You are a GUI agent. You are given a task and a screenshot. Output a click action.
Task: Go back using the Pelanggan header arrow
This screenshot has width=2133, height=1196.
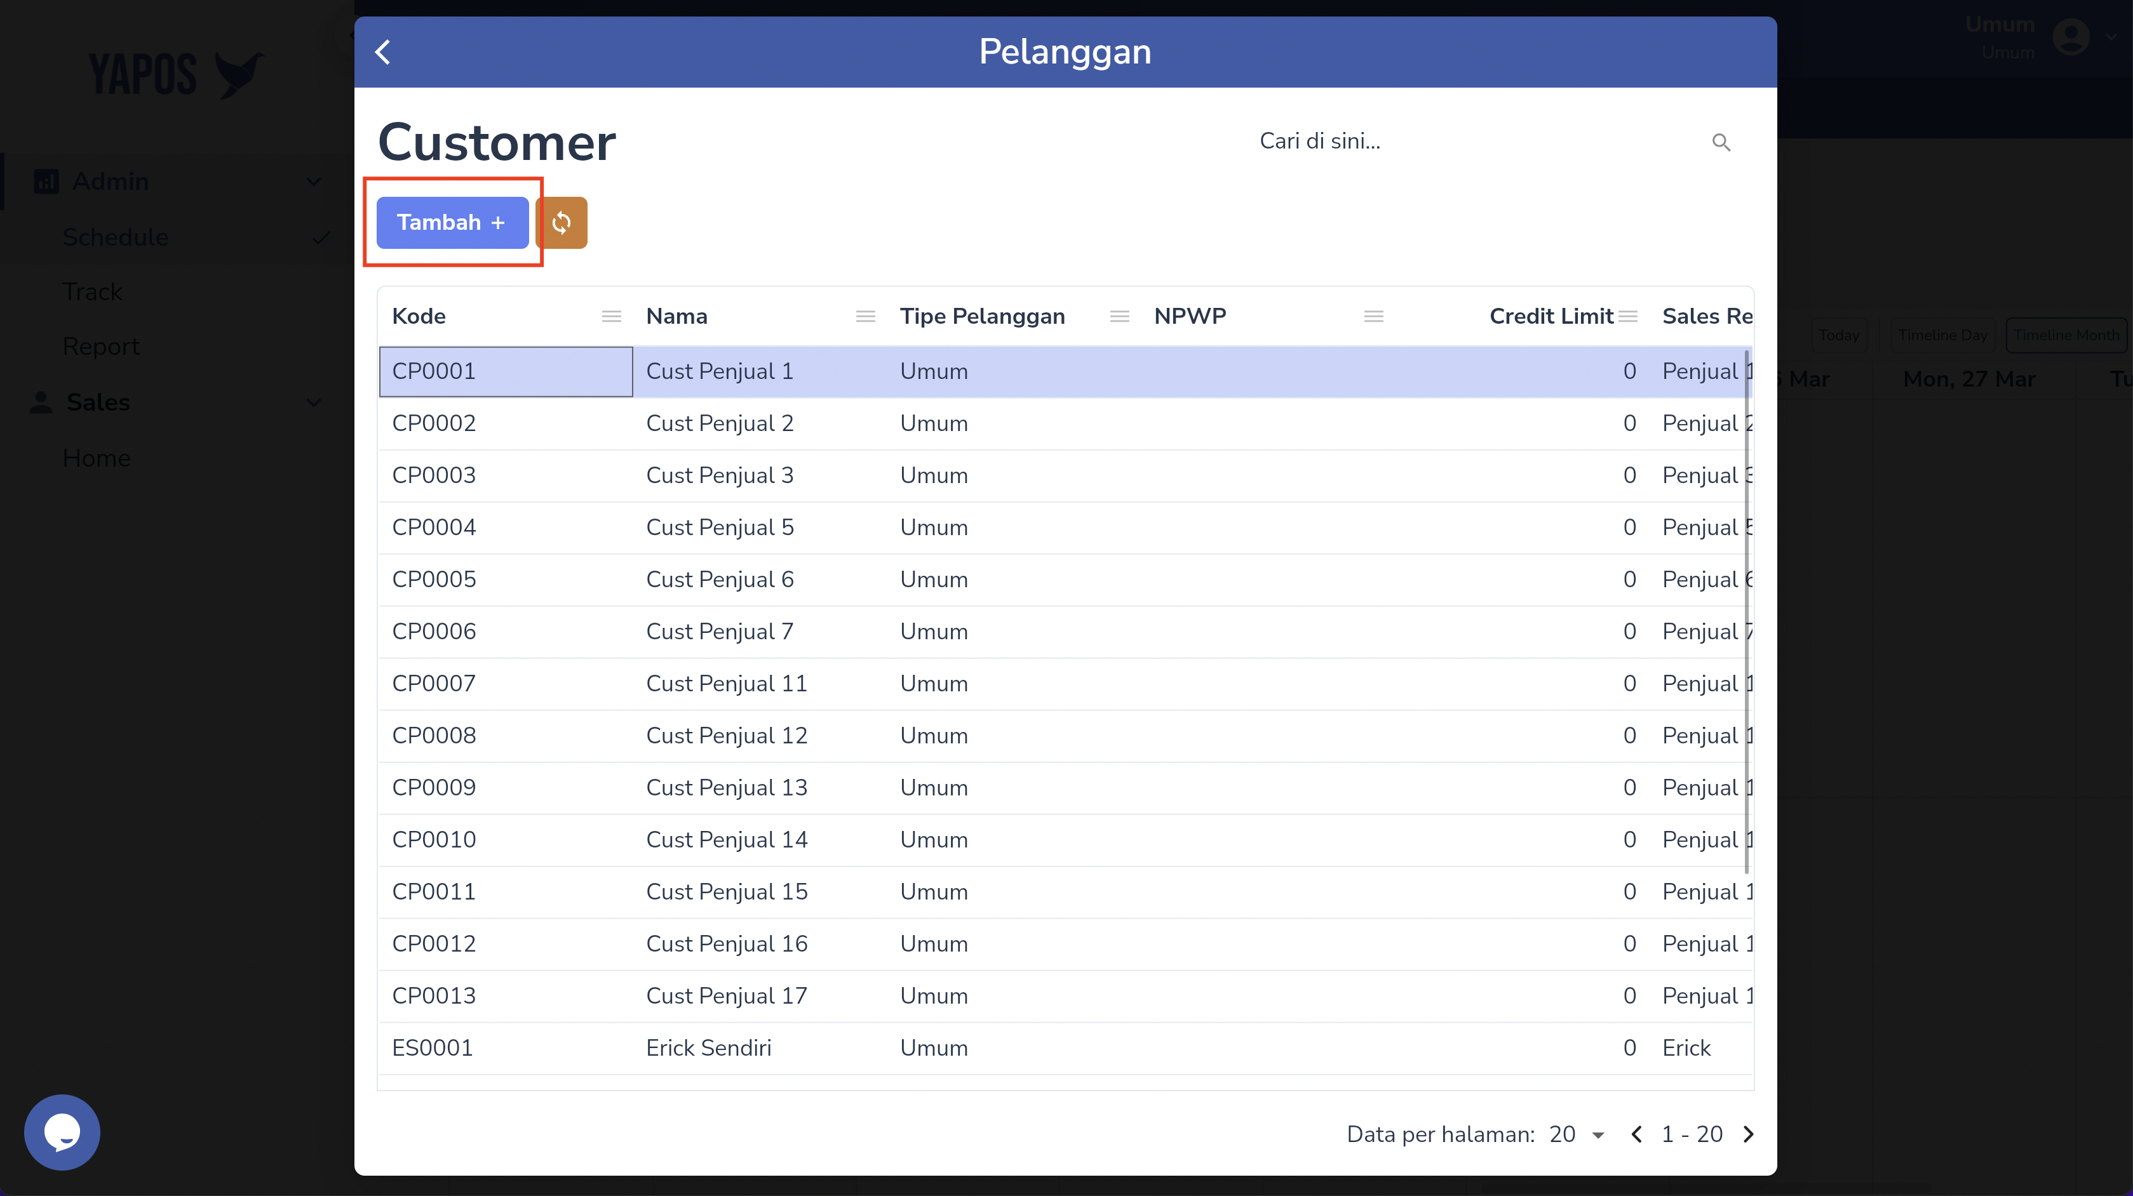(382, 52)
